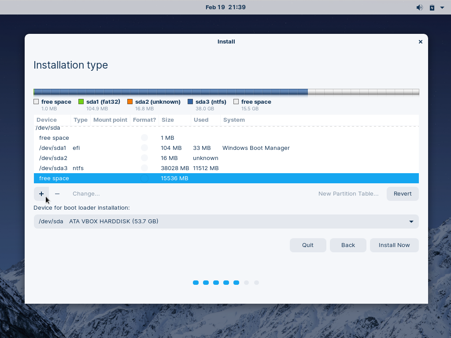Sort by the Size column header
451x338 pixels.
click(x=168, y=120)
